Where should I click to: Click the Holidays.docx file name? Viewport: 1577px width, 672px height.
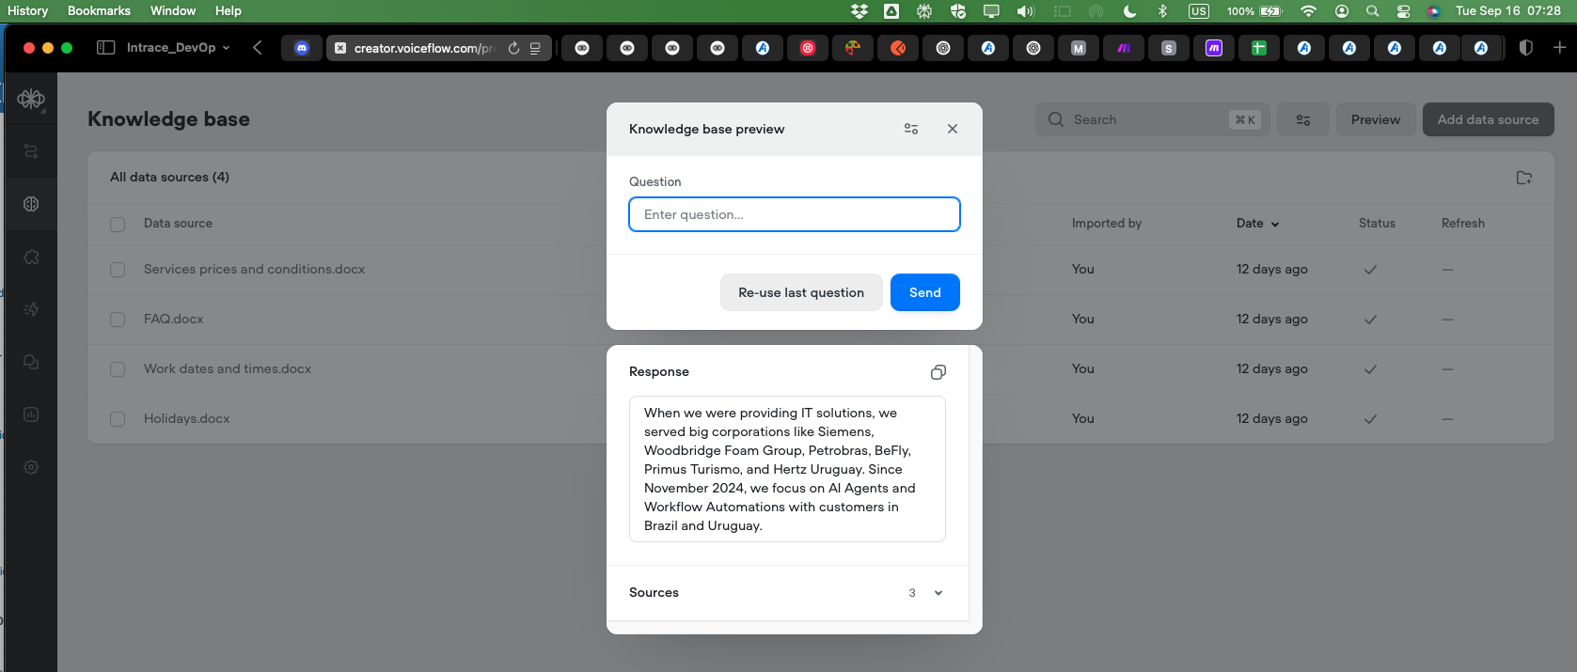[187, 418]
